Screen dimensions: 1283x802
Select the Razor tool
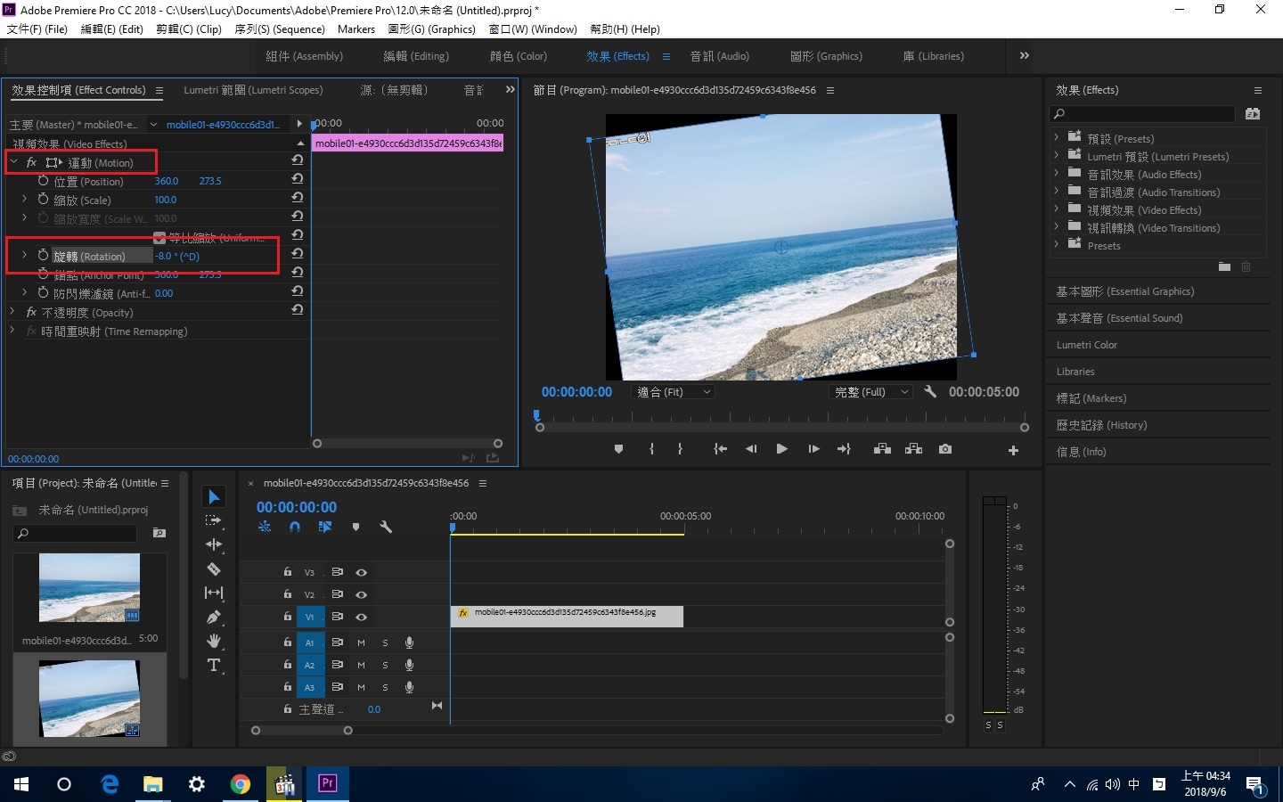point(214,569)
